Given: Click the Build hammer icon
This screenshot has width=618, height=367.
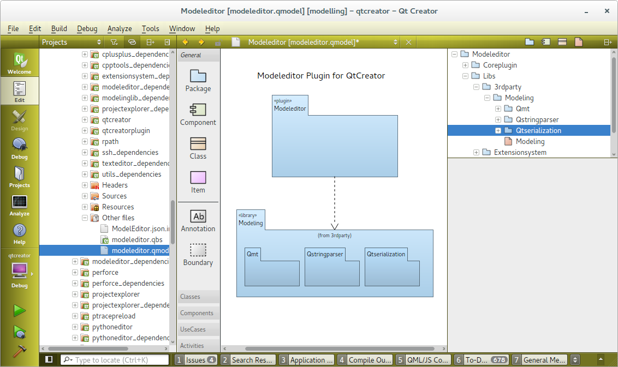Looking at the screenshot, I should click(20, 352).
